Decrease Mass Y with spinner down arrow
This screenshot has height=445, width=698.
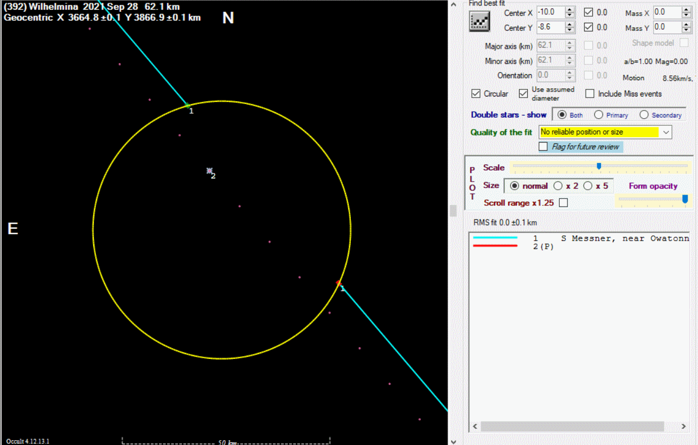pyautogui.click(x=687, y=30)
